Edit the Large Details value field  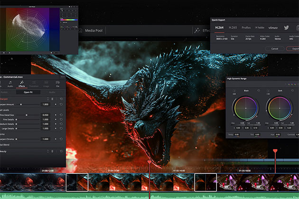pos(46,128)
